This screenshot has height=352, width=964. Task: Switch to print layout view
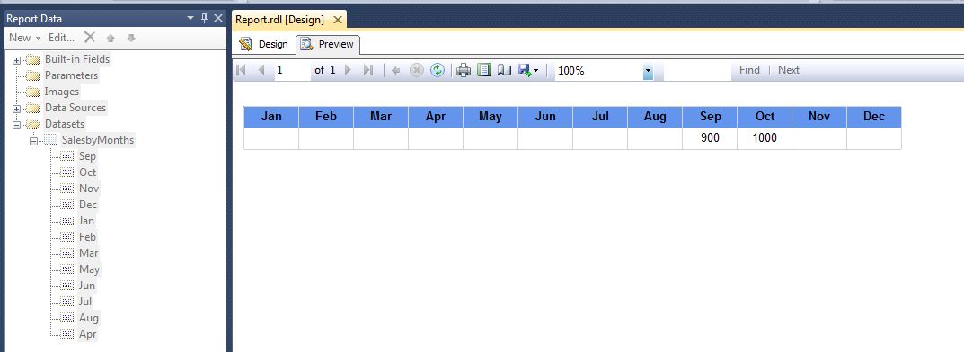[x=484, y=71]
